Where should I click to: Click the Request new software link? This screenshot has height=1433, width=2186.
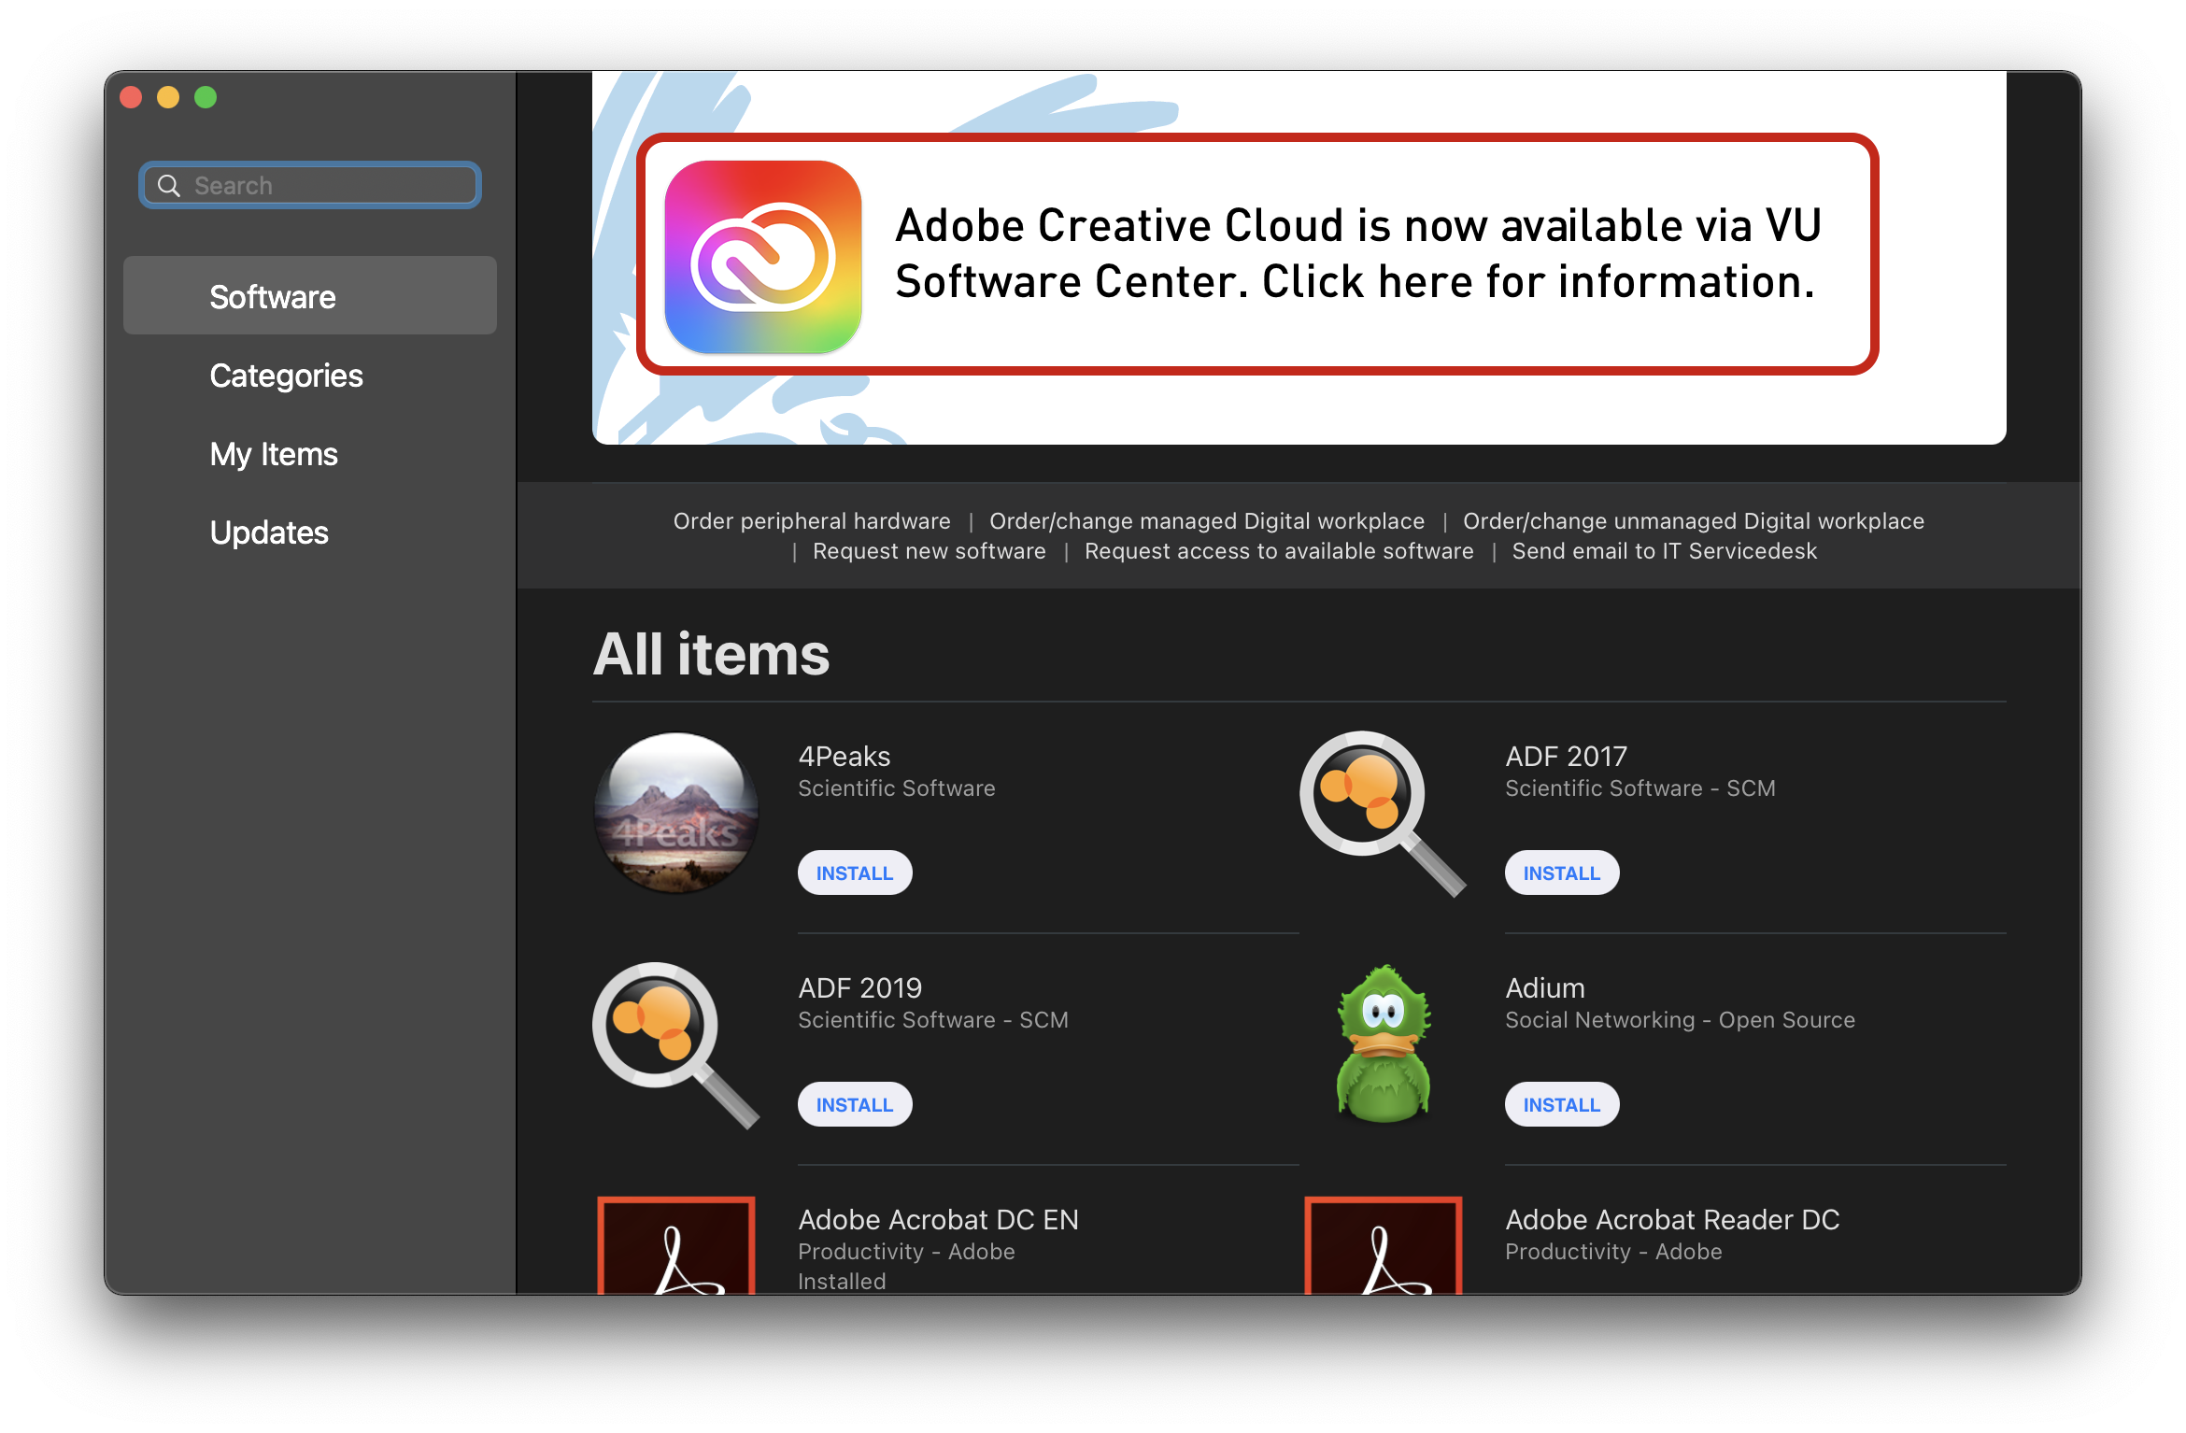930,551
